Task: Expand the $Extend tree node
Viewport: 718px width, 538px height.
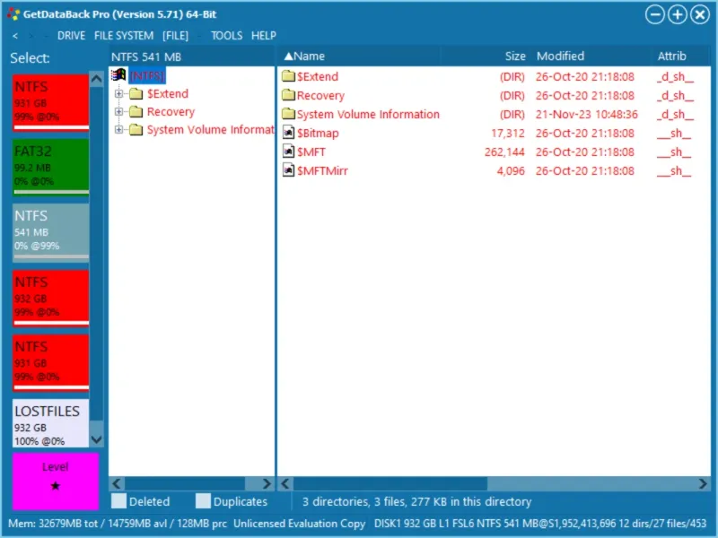Action: [x=118, y=94]
